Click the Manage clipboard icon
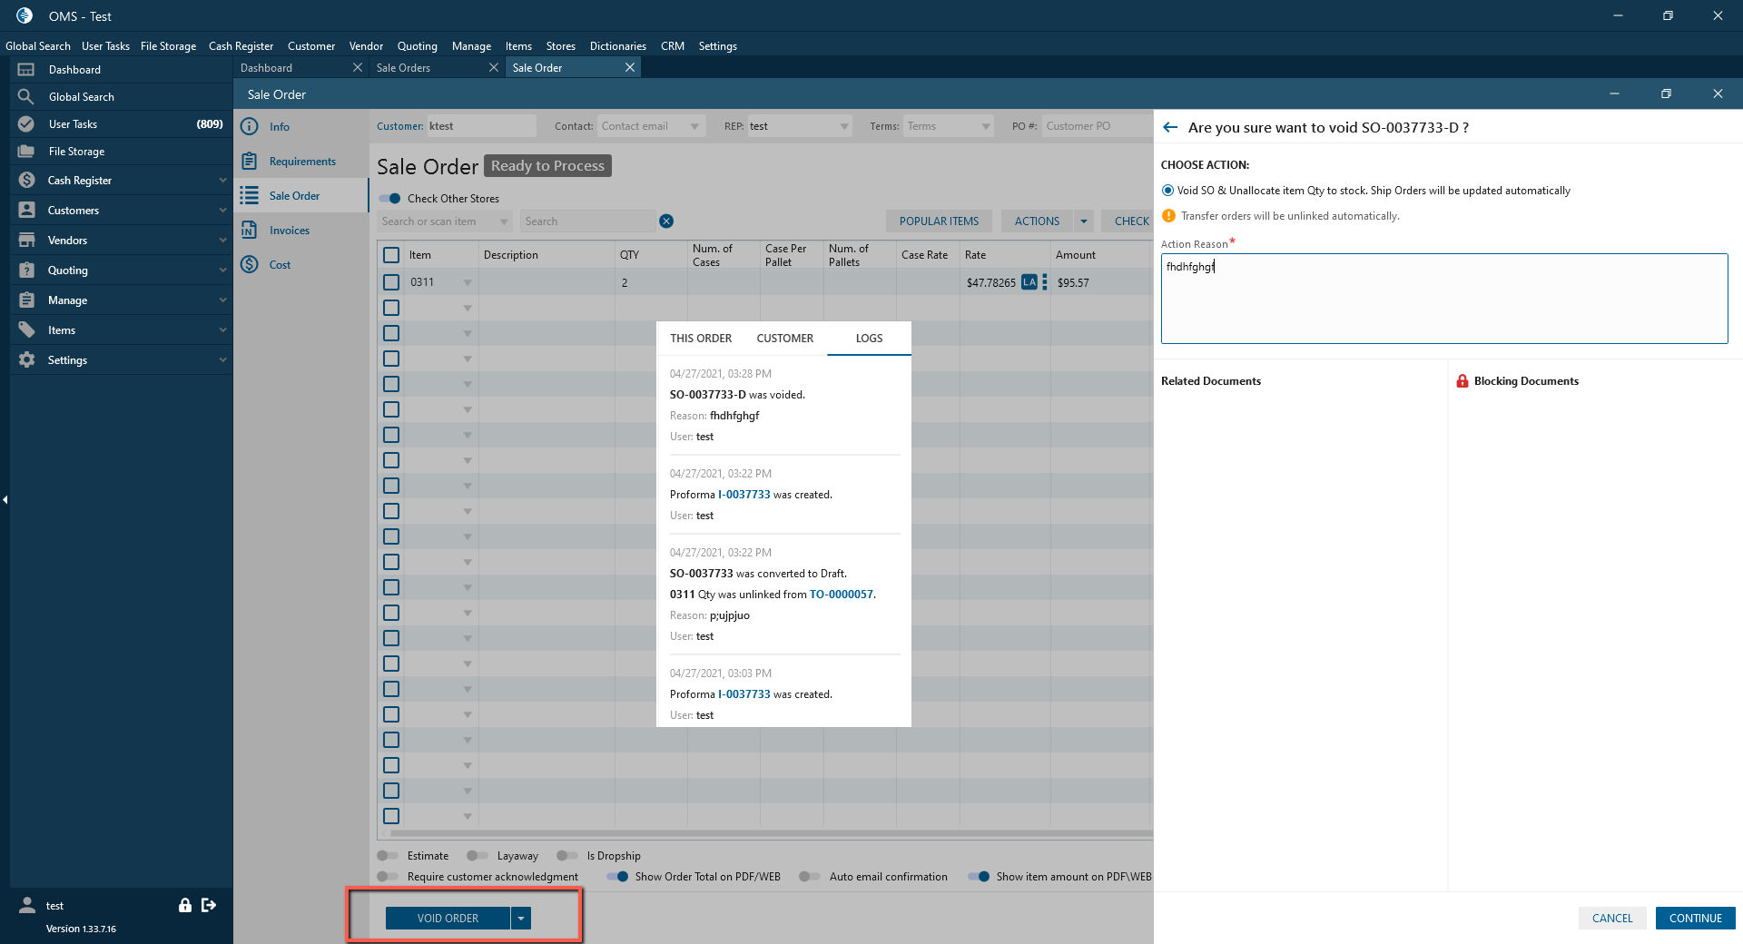This screenshot has width=1743, height=944. click(27, 300)
